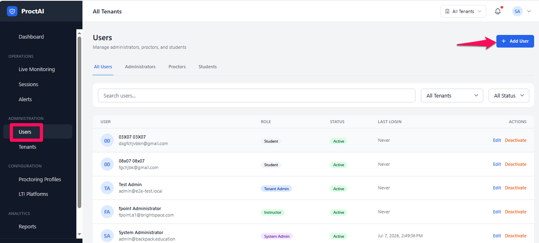Open the All Status filter dropdown

click(x=509, y=95)
